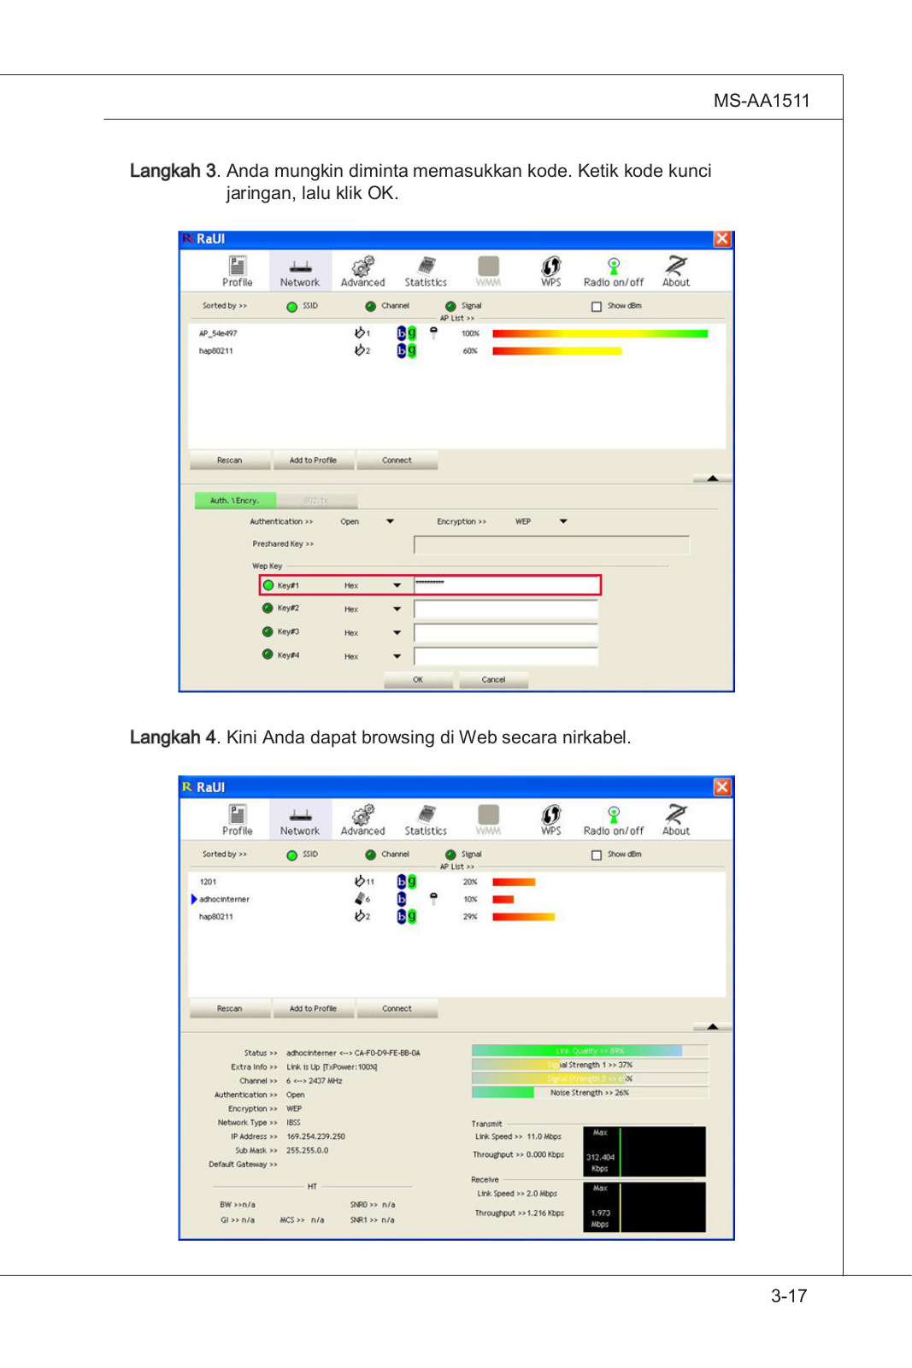
Task: Click b/g mode icon of AP_54e497 row
Action: (x=406, y=333)
